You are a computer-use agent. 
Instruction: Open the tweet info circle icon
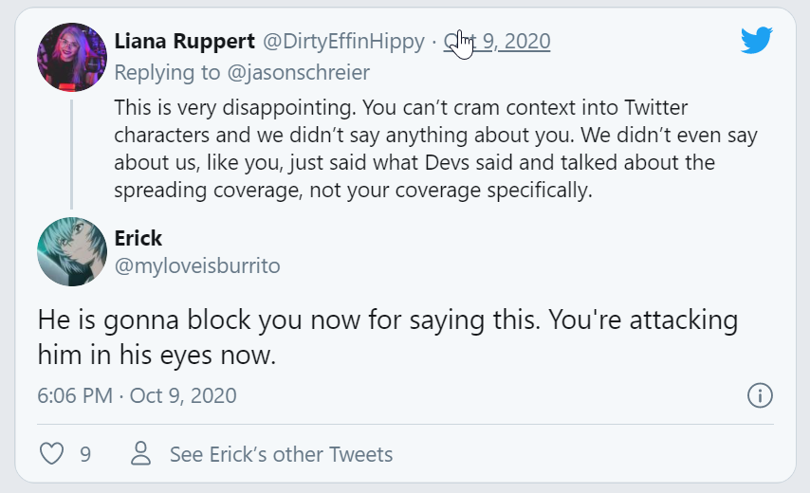pos(760,395)
